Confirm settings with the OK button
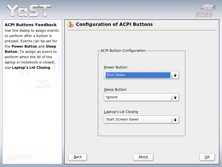Screen dimensions: 222x167 click(x=207, y=157)
